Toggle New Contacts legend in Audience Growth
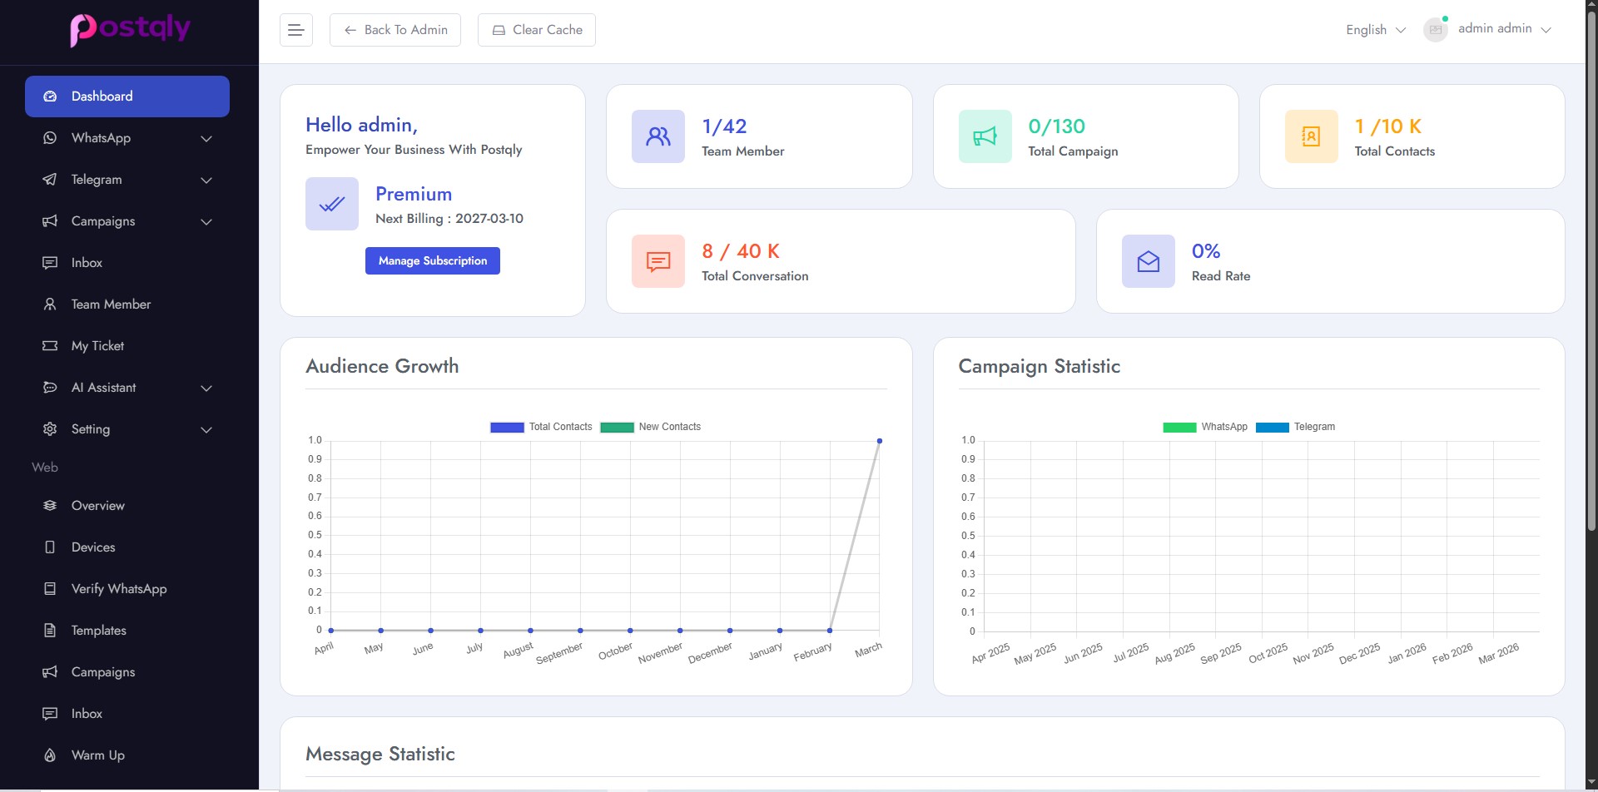The width and height of the screenshot is (1598, 792). [x=651, y=427]
